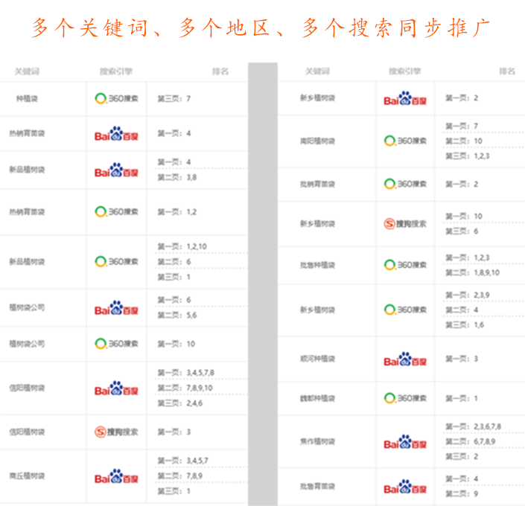
Task: Click the orange headline 多个关键词、多个地区、多个搜索同步推广
Action: 261,28
